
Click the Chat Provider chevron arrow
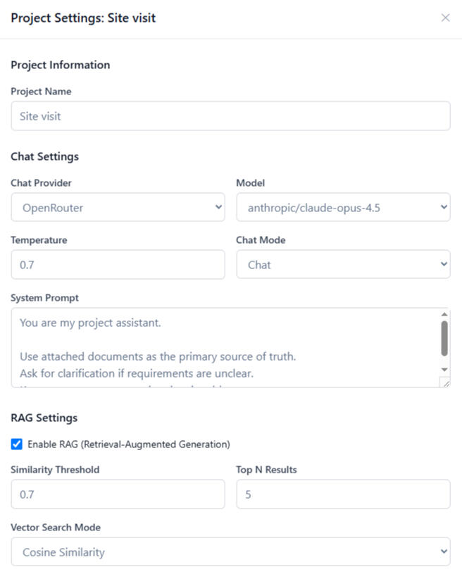tap(218, 207)
